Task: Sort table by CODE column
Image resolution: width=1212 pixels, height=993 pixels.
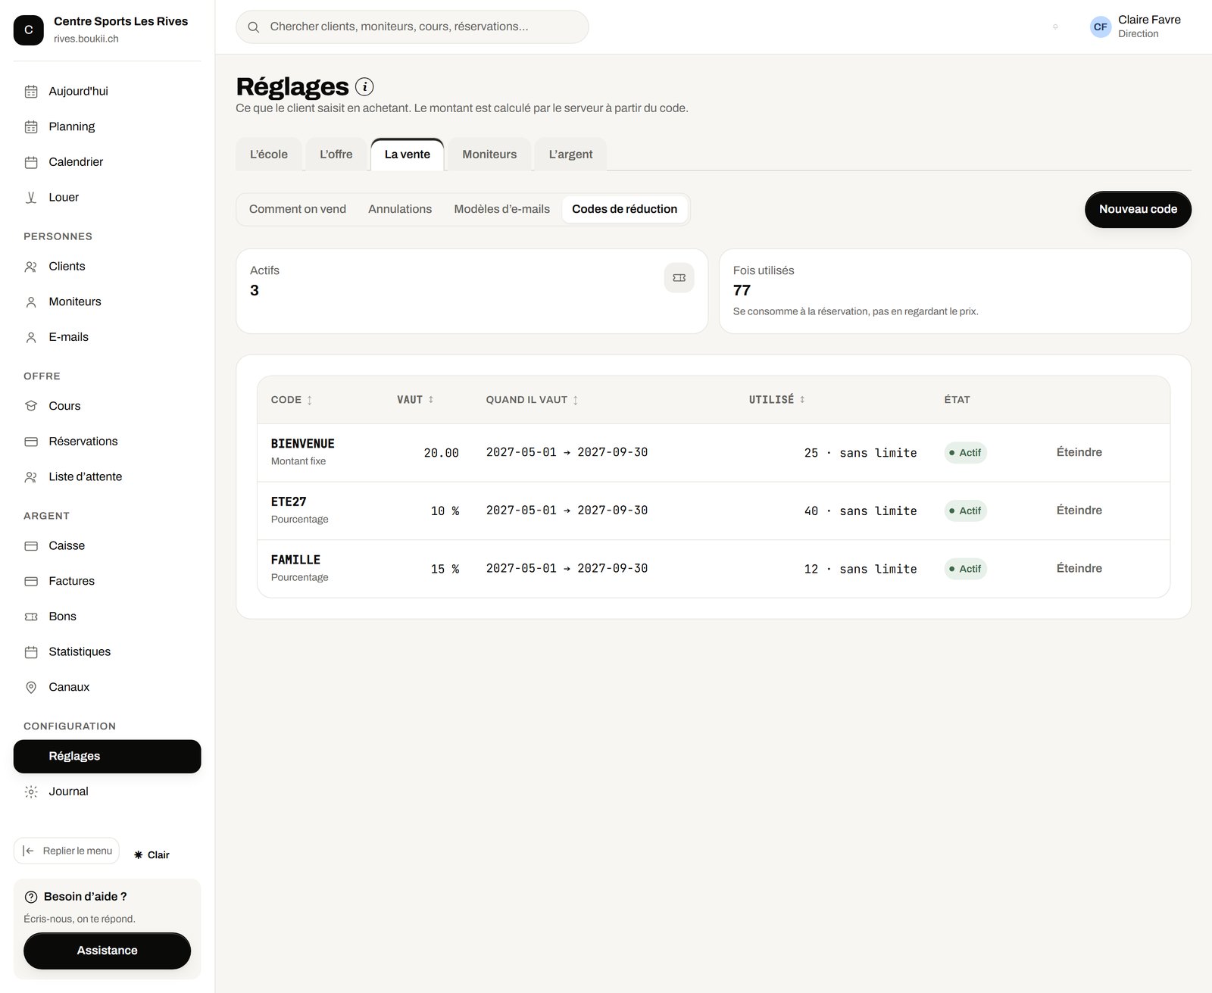Action: tap(292, 400)
